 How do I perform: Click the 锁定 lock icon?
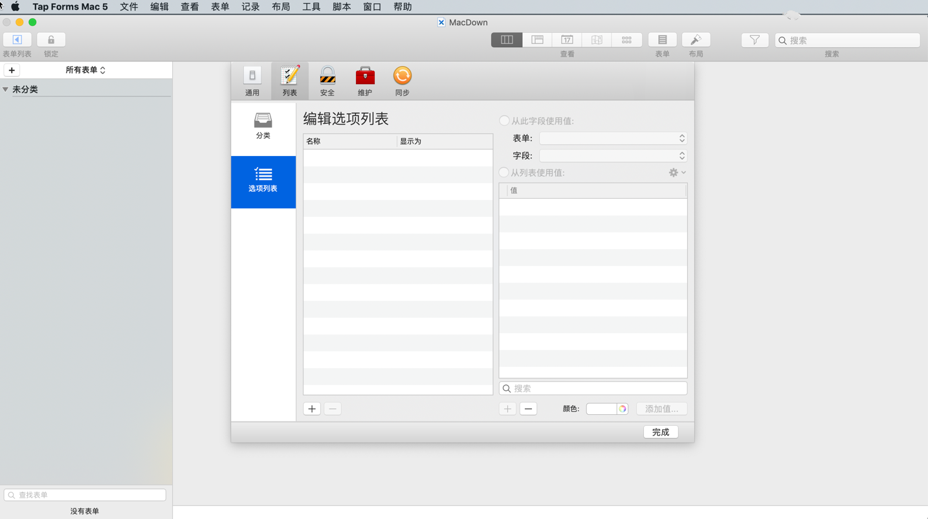point(51,39)
